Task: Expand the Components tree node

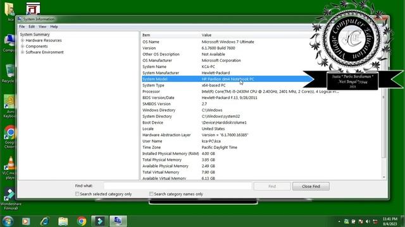Action: click(23, 46)
